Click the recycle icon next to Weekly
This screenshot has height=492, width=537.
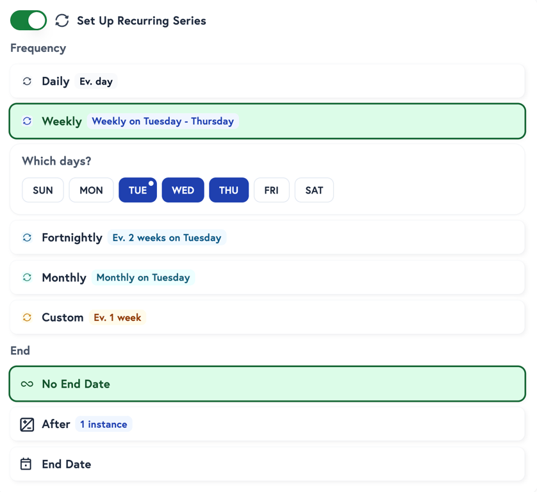click(26, 121)
